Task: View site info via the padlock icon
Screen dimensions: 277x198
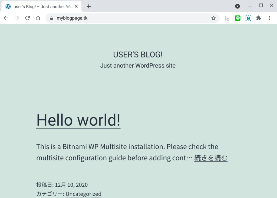Action: 51,18
